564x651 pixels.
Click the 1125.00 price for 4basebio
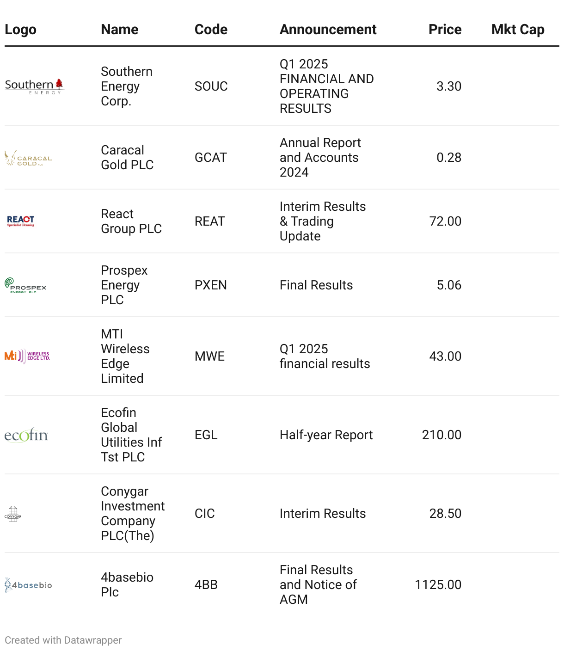tap(438, 585)
